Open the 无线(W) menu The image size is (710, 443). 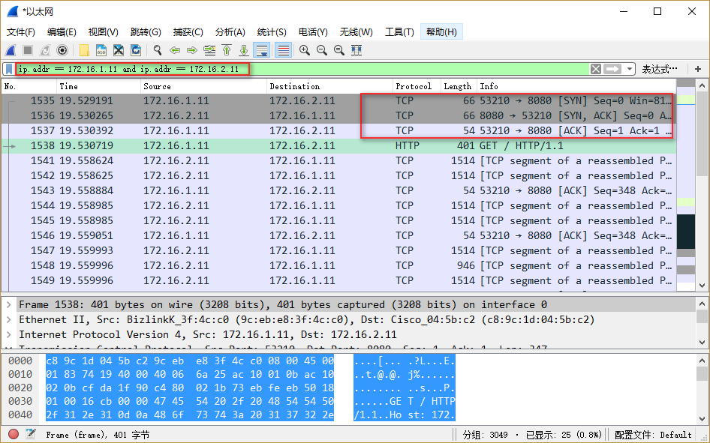357,32
